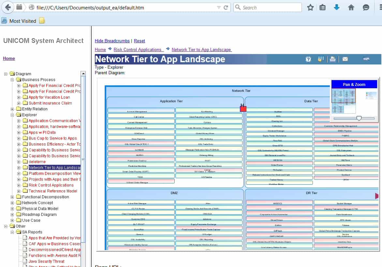The image size is (382, 267).
Task: Expand the Roadmap Diagram folder
Action: point(12,215)
